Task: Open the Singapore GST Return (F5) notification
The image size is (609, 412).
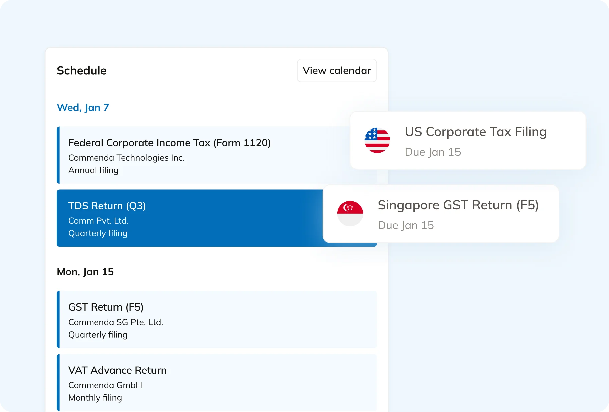Action: click(441, 214)
